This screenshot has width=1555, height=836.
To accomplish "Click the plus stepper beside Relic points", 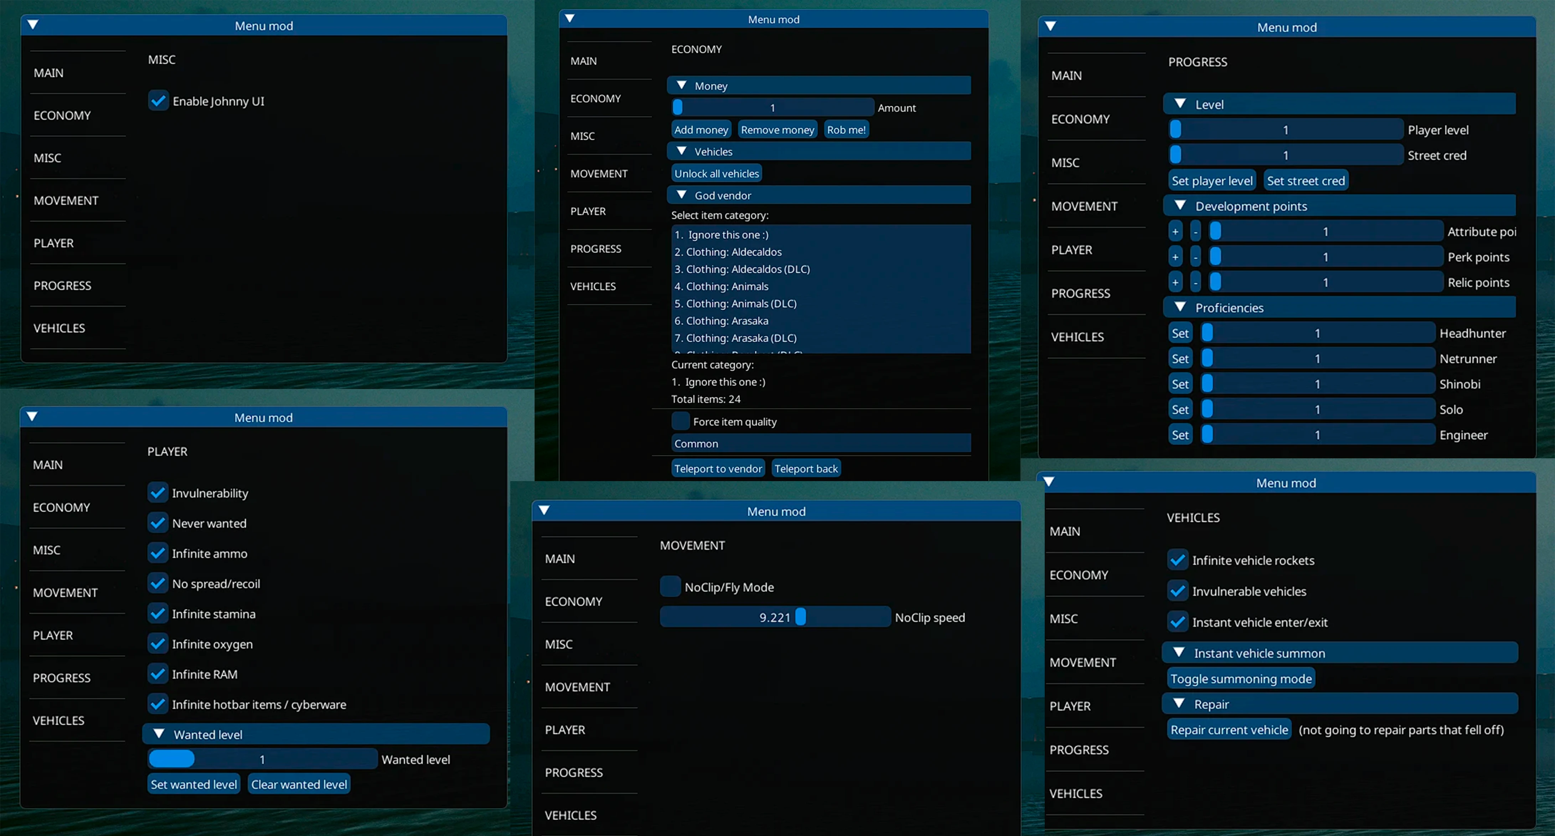I will 1175,282.
